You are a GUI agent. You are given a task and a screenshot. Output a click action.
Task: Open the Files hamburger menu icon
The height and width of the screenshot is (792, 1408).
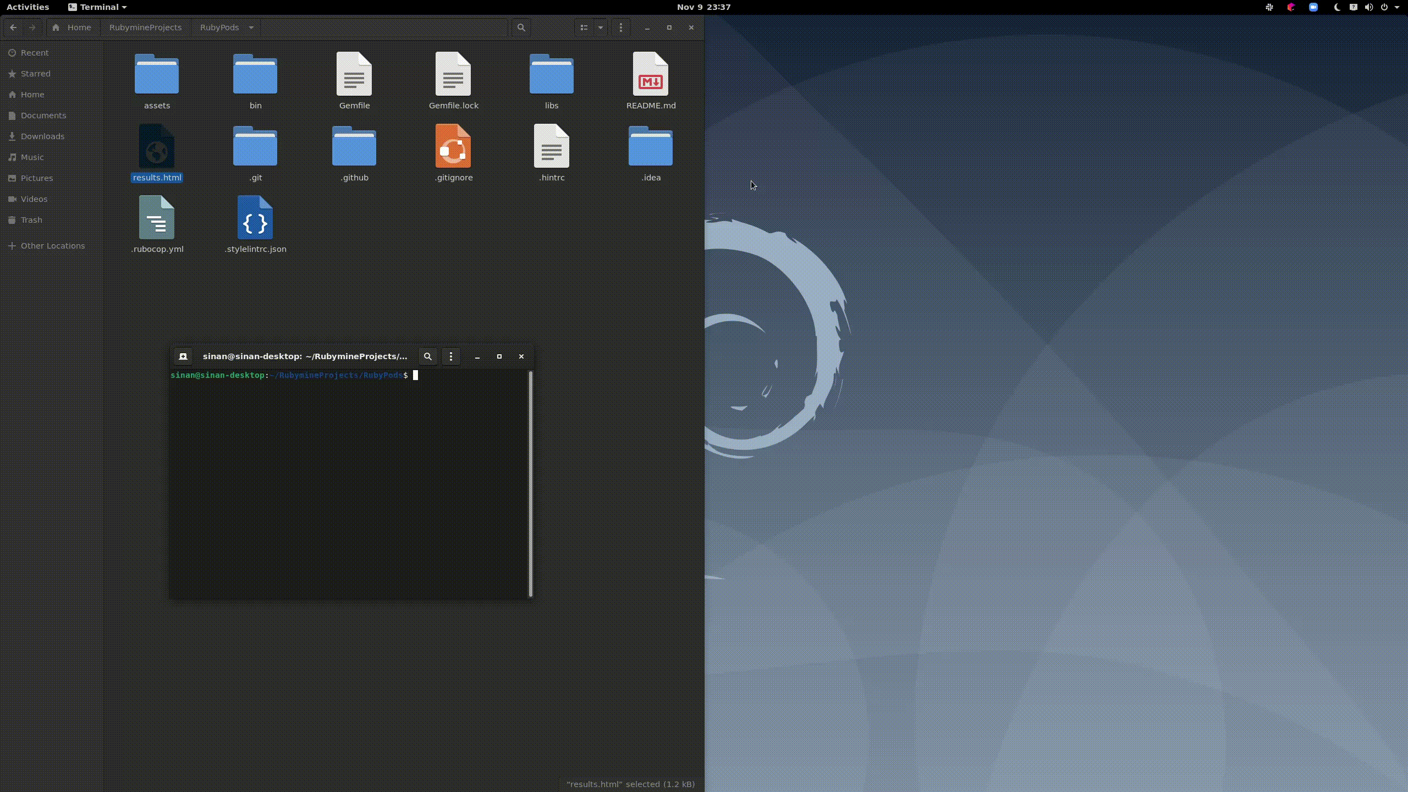(x=621, y=28)
